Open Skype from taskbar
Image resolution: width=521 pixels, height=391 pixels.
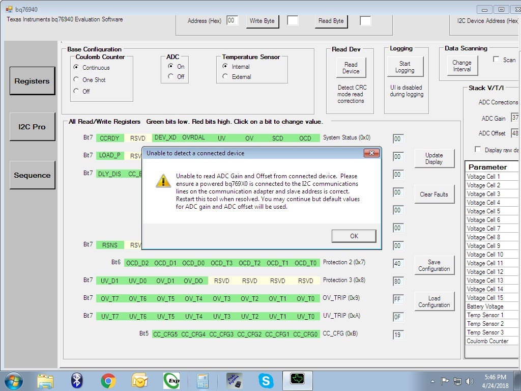(266, 381)
